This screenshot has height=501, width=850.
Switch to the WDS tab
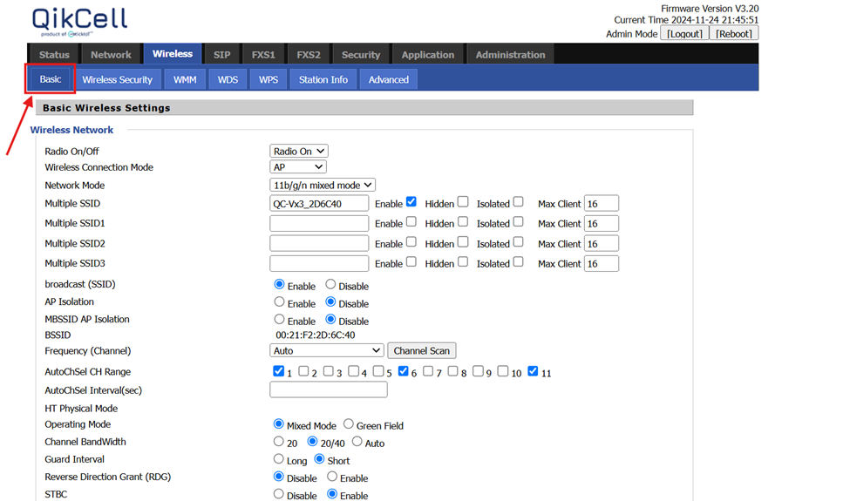coord(228,79)
